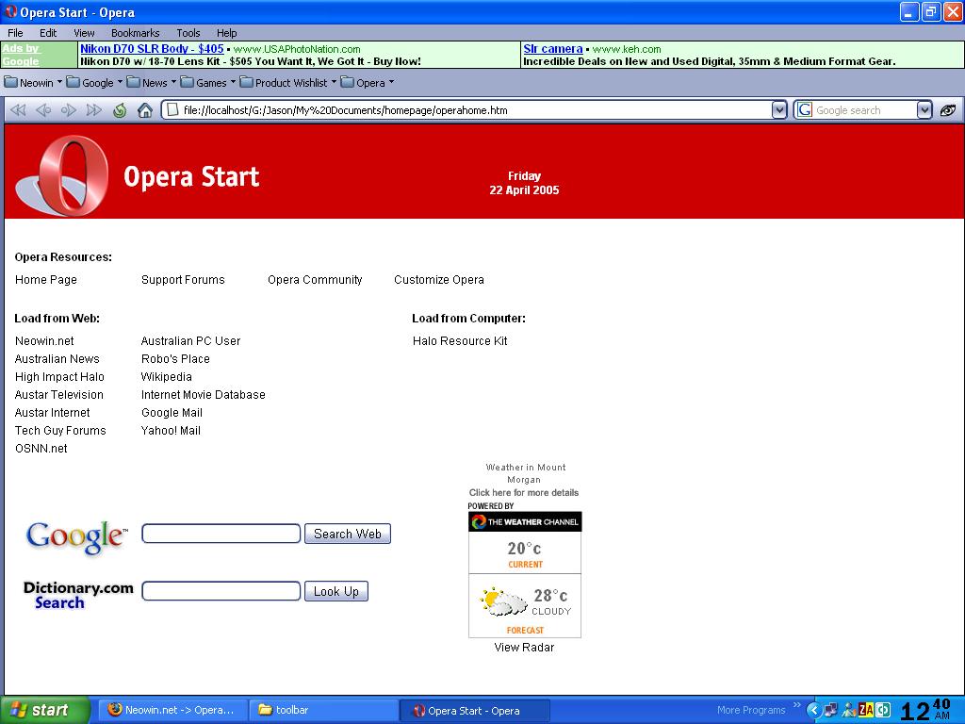The image size is (965, 724).
Task: Click the page icon in the address field
Action: [173, 110]
